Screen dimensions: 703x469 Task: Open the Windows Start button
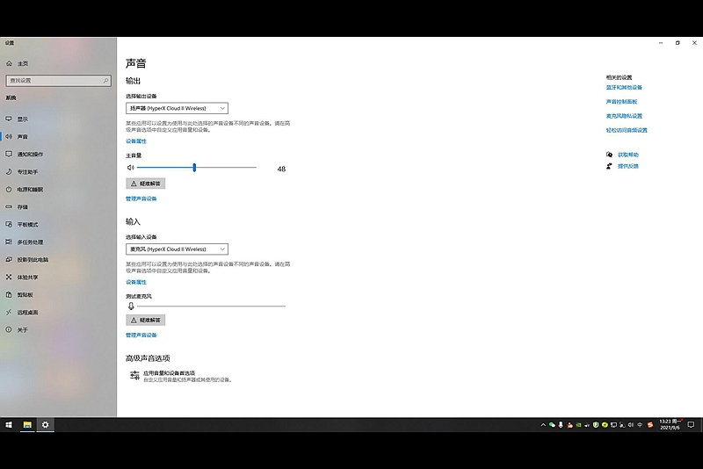9,425
